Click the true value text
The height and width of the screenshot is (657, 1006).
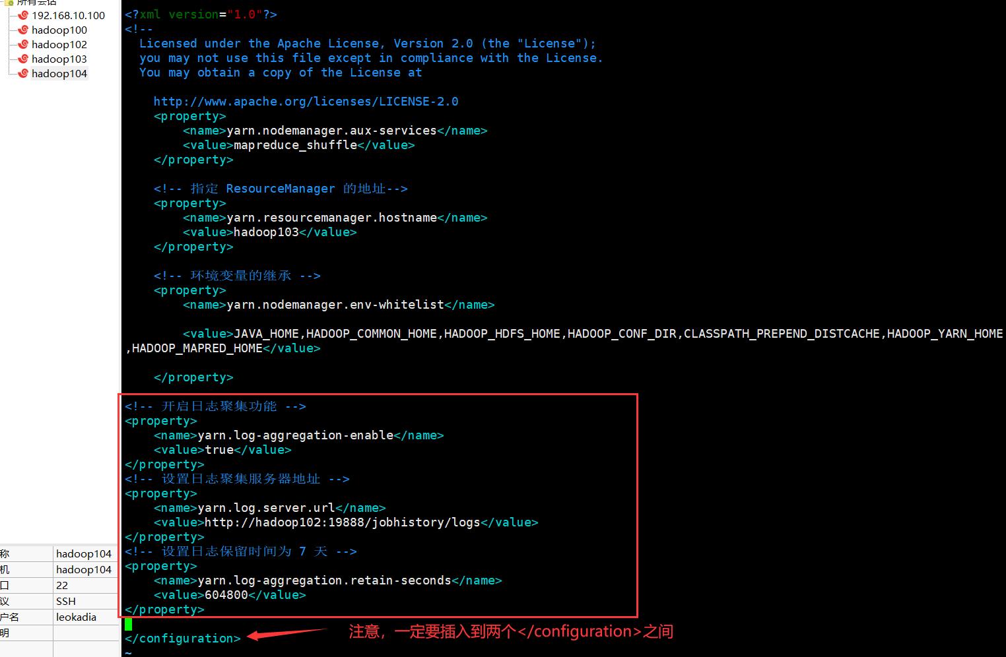219,450
